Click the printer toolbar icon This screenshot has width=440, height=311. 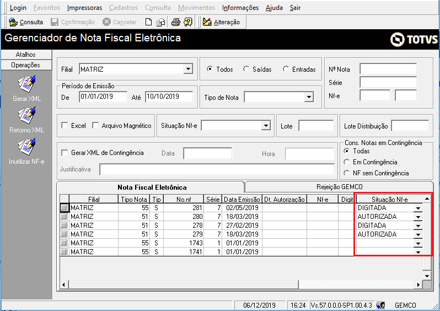(176, 22)
